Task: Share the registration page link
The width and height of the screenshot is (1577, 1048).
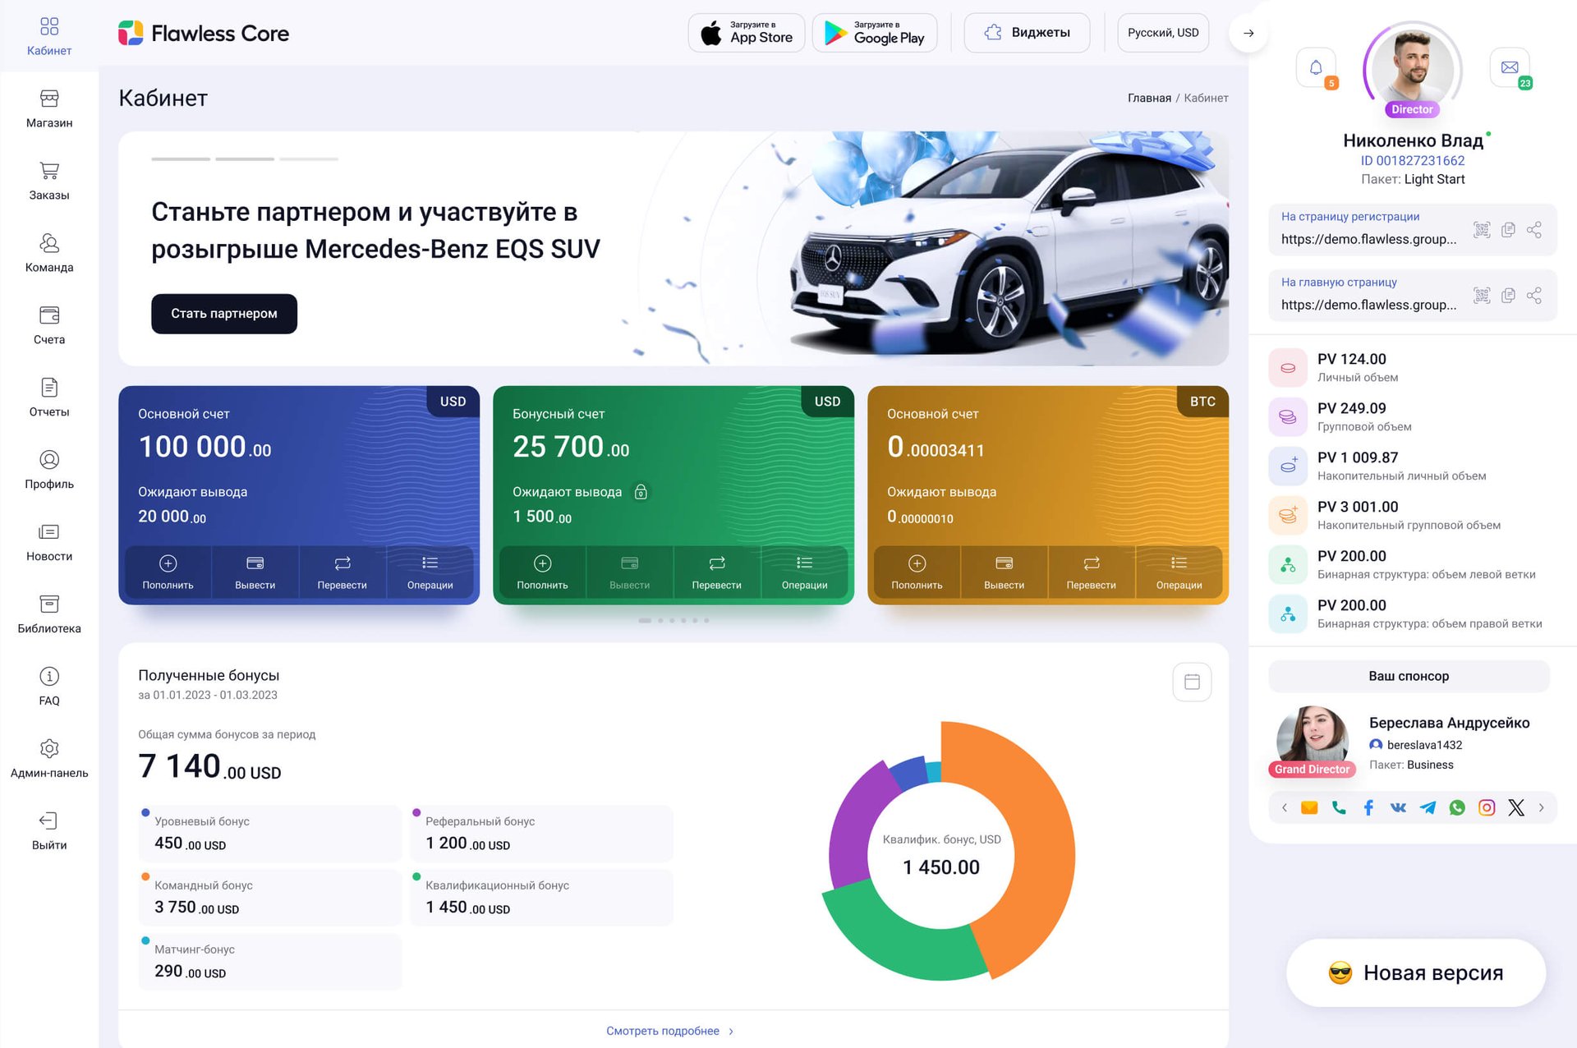Action: (x=1534, y=229)
